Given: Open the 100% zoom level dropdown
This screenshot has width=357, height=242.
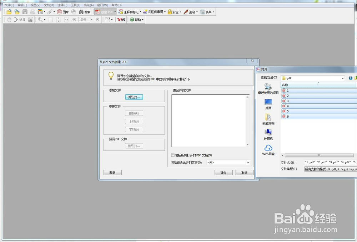Looking at the screenshot, I should 91,20.
